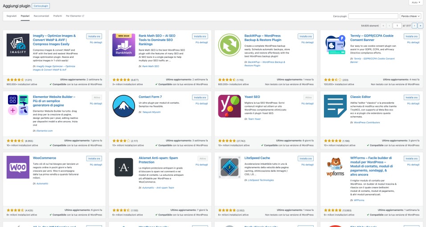Screen dimensions: 426x227
Task: Click the Rank Math SEO plugin icon
Action: coord(124,45)
